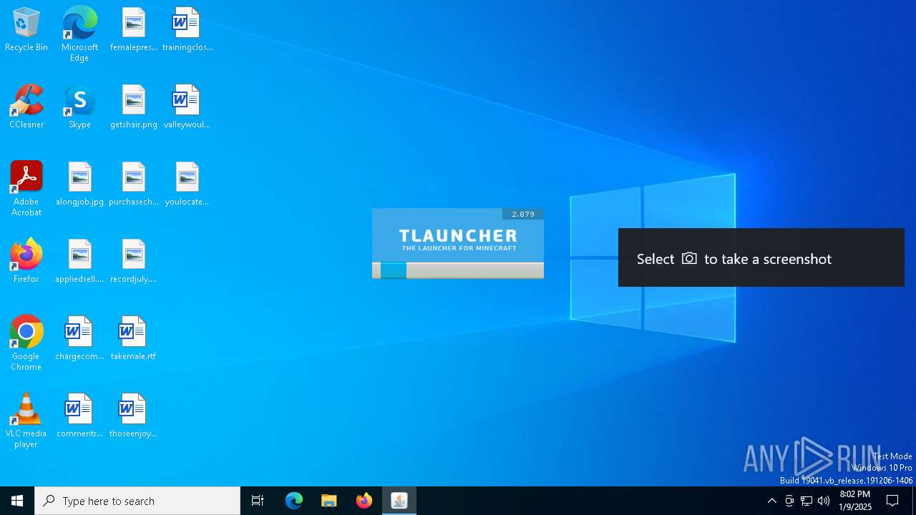Open the Recycle Bin desktop icon
916x515 pixels.
point(26,30)
